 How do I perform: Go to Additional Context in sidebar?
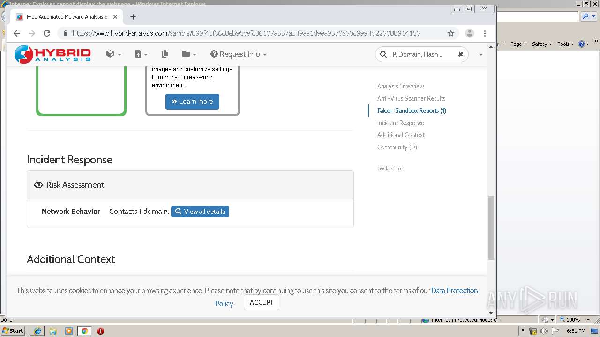tap(401, 135)
